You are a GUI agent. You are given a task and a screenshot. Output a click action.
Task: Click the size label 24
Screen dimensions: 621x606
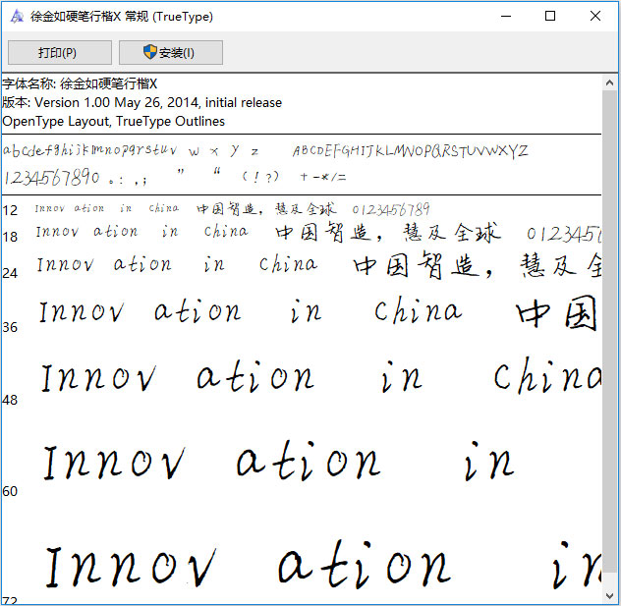(x=10, y=273)
